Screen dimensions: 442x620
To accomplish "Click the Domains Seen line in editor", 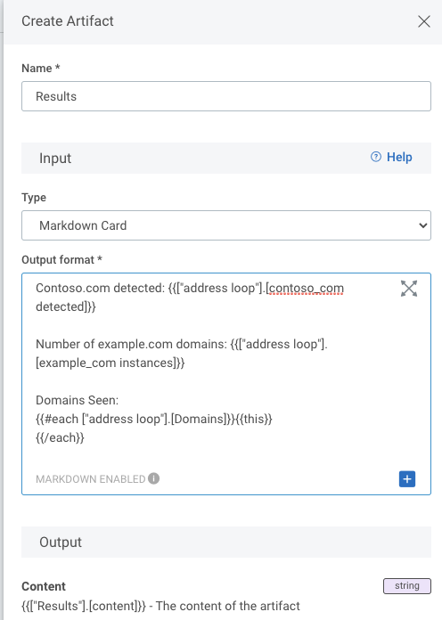I will pyautogui.click(x=78, y=400).
